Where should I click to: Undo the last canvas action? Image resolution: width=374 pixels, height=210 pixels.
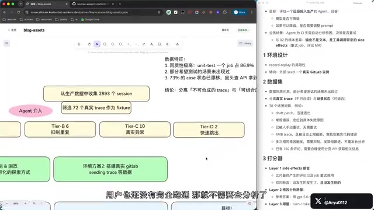coord(34,204)
